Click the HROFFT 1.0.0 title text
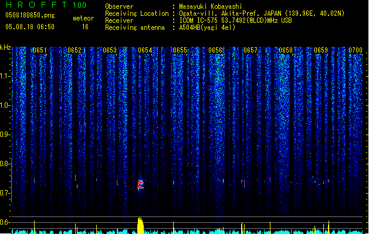Screen dimensions: 369x234 coord(46,5)
